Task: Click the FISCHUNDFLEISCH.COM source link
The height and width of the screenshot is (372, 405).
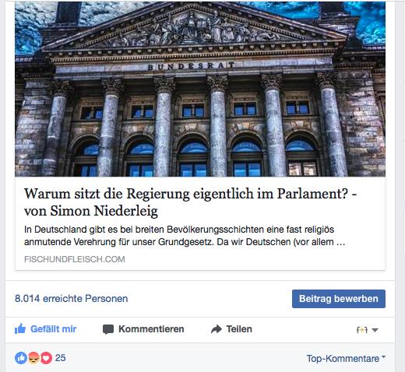Action: pyautogui.click(x=75, y=259)
